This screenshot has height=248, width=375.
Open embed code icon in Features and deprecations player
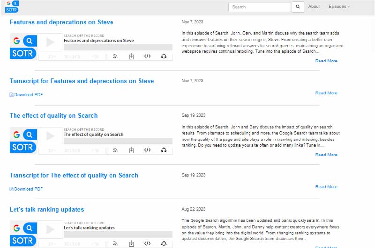[147, 56]
